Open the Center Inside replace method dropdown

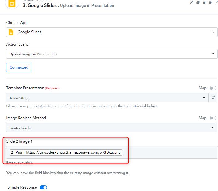112,128
